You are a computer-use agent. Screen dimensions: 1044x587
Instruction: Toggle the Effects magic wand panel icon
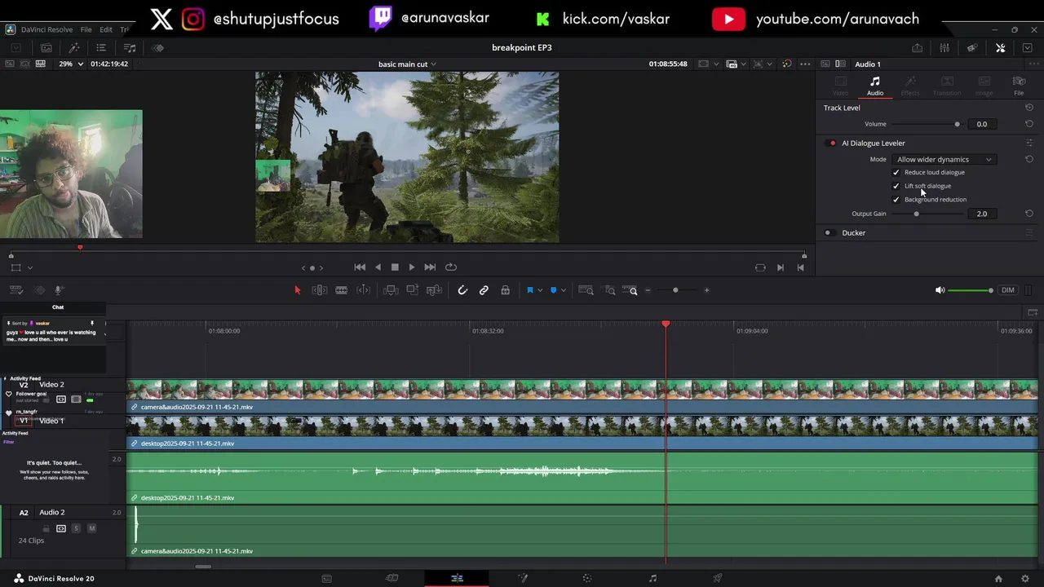click(73, 48)
